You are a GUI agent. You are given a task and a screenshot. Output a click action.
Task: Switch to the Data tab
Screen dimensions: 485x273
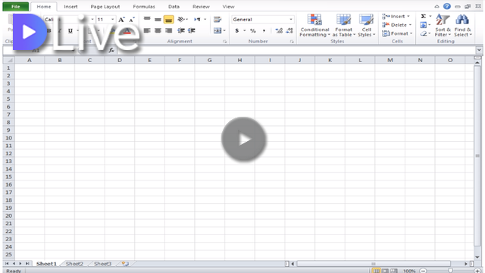pyautogui.click(x=174, y=7)
